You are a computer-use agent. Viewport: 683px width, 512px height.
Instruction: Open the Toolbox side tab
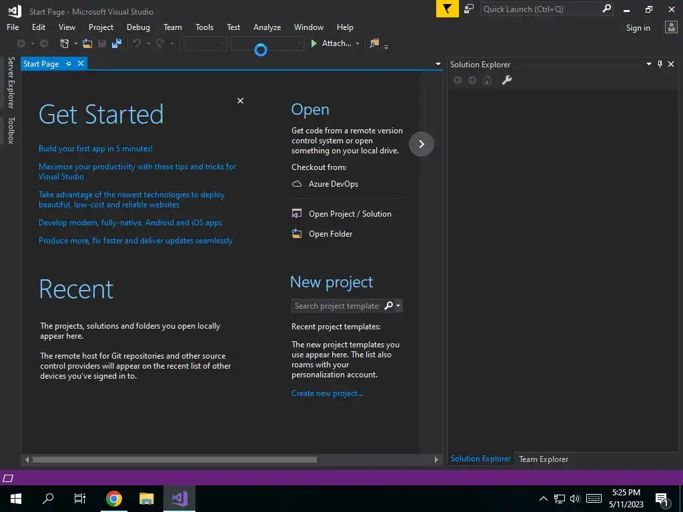tap(11, 130)
